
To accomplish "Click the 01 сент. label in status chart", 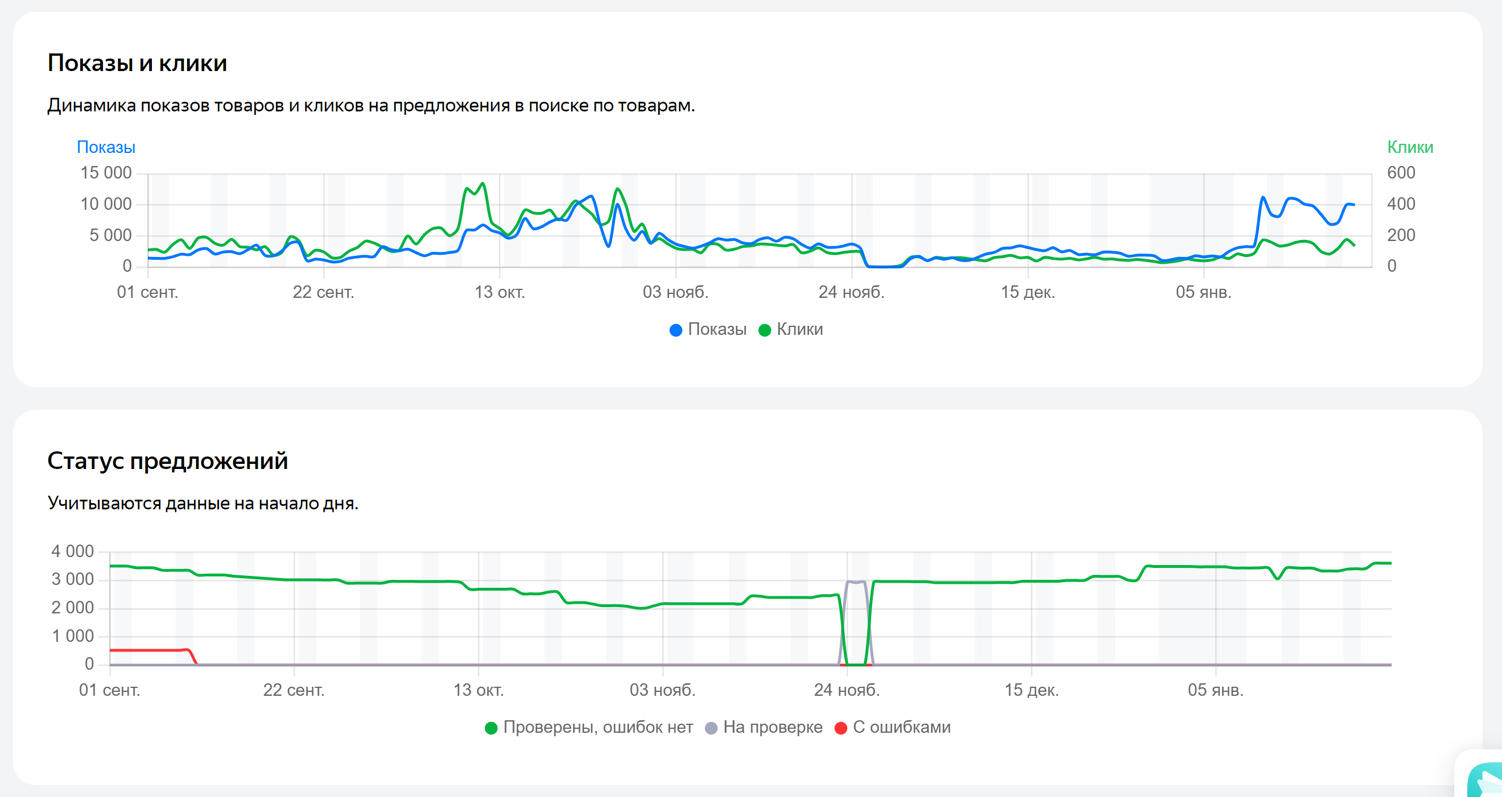I will pos(110,690).
